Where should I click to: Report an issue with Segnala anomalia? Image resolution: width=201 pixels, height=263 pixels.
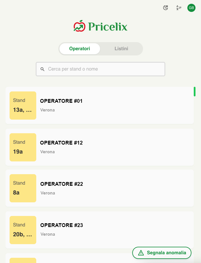(162, 253)
